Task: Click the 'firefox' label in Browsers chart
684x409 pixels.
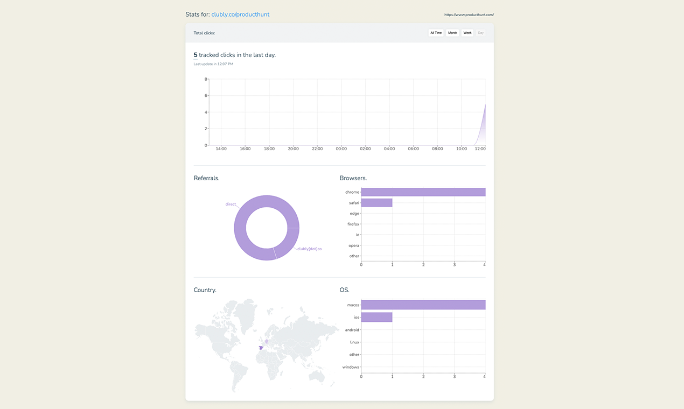Action: click(x=353, y=224)
